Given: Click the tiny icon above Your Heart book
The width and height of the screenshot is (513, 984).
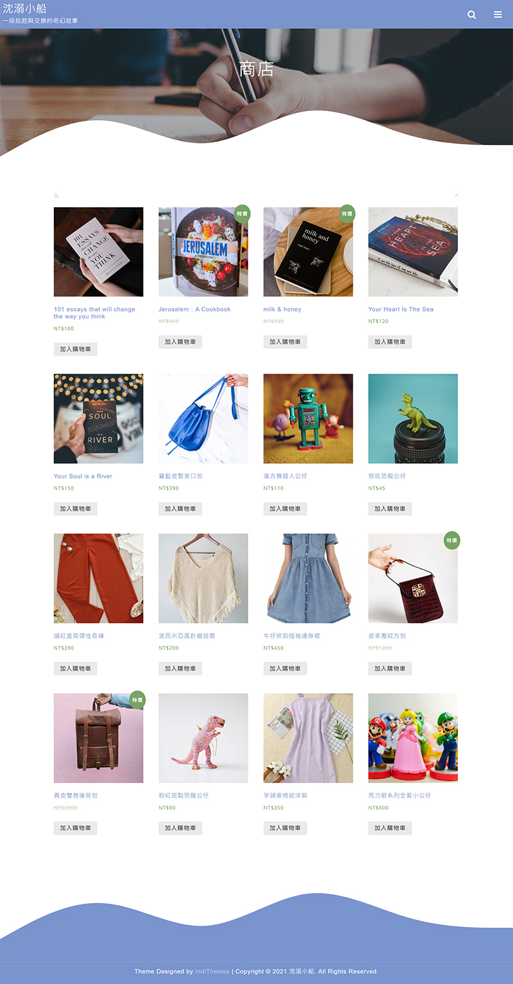Looking at the screenshot, I should 456,194.
